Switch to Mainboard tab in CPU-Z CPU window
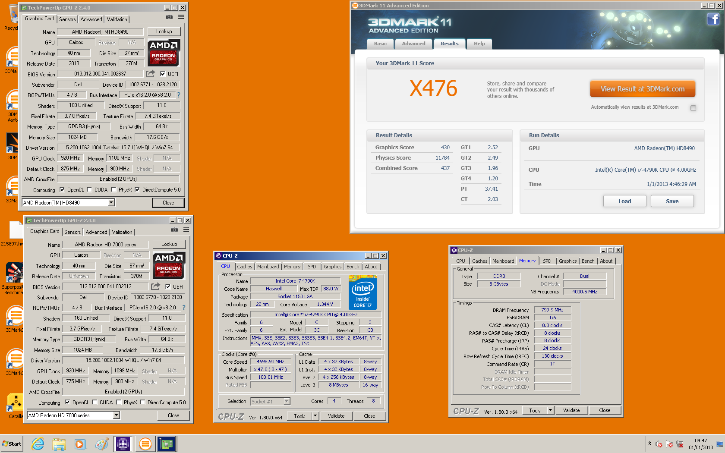 point(268,267)
